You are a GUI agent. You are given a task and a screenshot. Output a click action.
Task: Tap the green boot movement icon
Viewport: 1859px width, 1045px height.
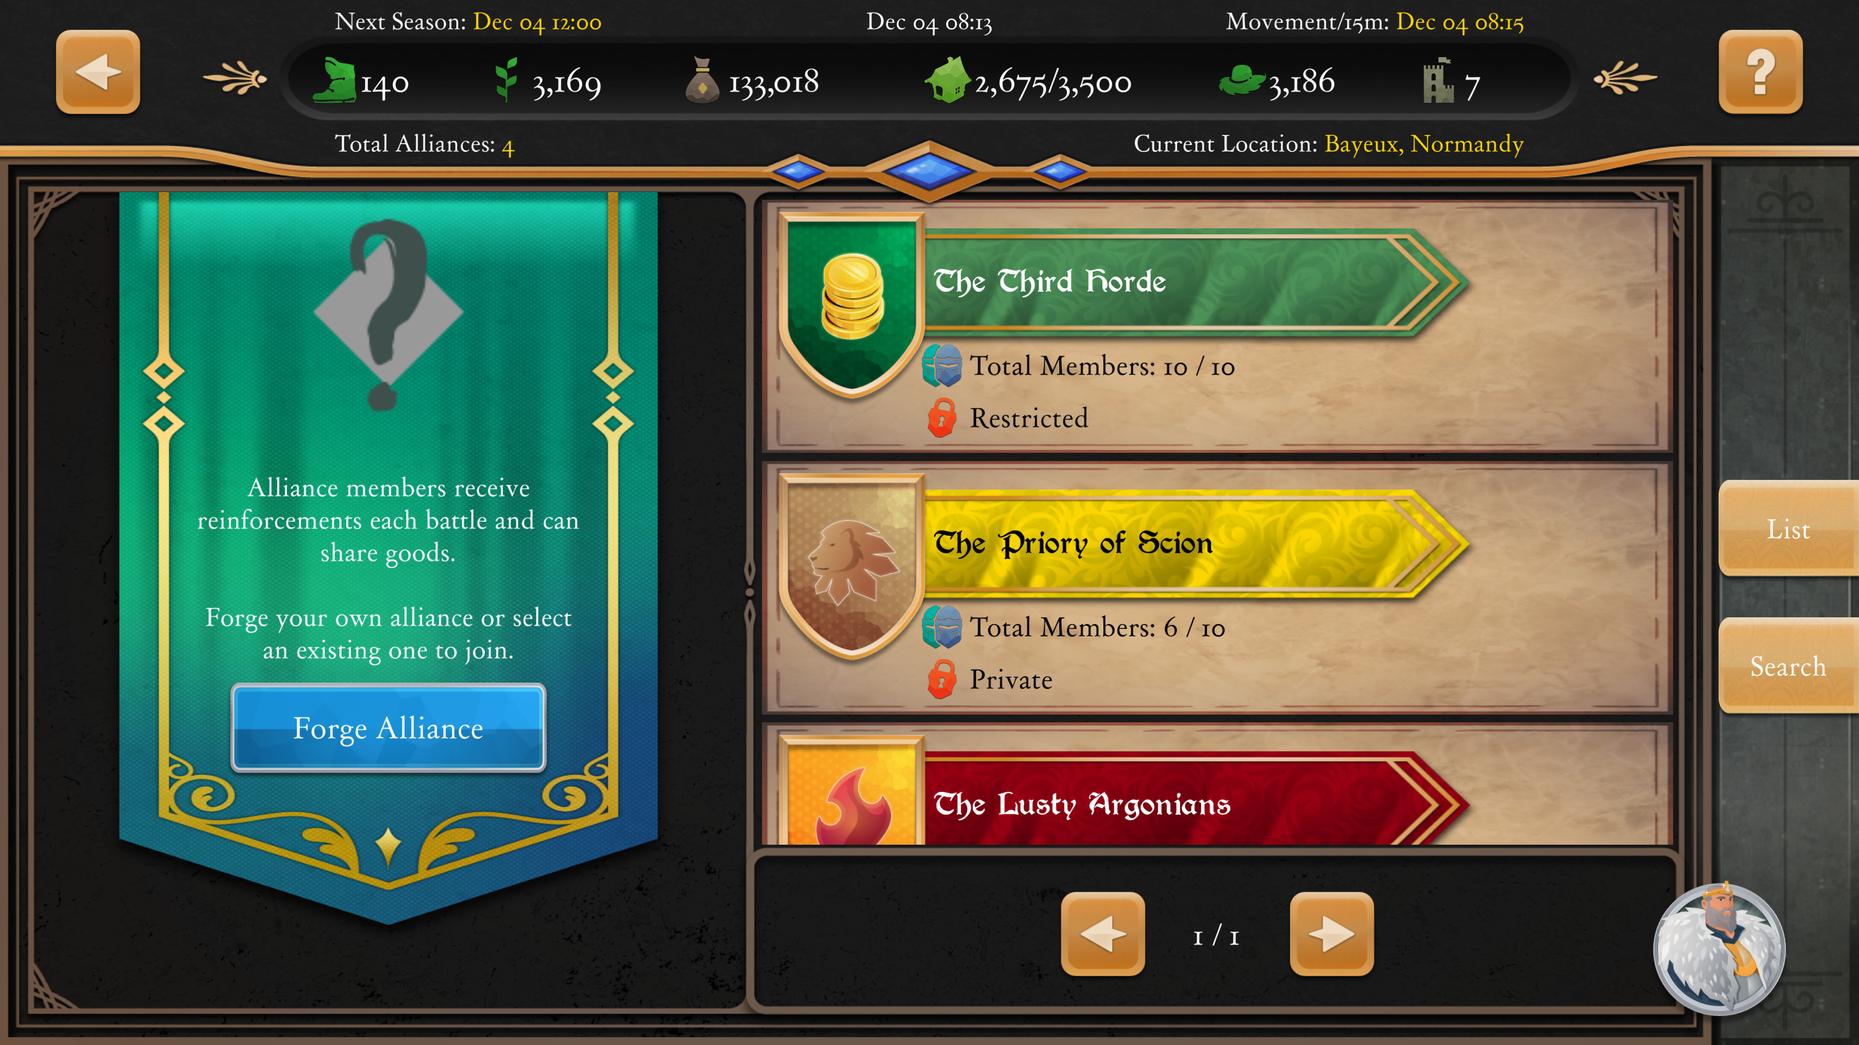[334, 81]
